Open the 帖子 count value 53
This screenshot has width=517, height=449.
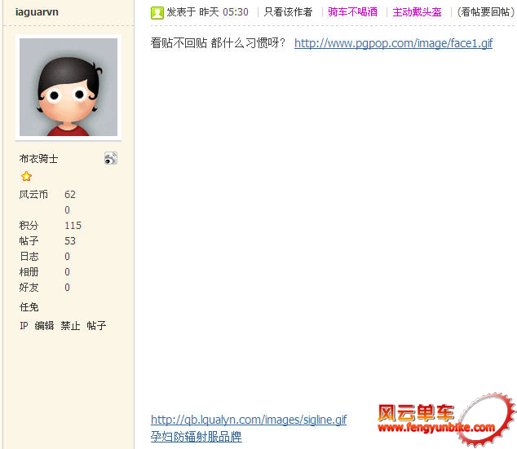(70, 241)
